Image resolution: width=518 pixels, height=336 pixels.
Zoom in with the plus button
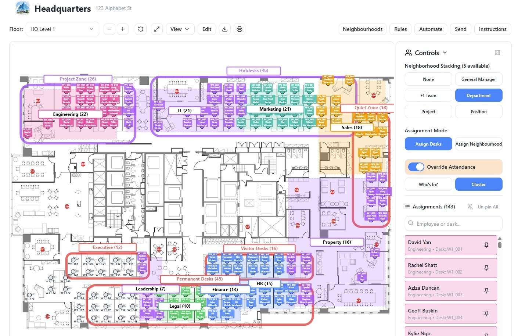[x=123, y=29]
